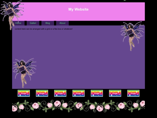Click the 'content here can be arranged' text
Screen dimensions: 157x118
pos(44,29)
